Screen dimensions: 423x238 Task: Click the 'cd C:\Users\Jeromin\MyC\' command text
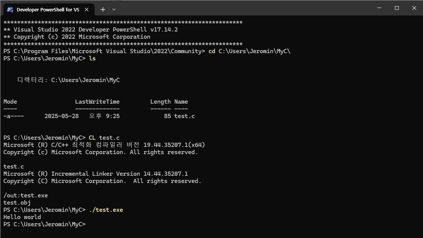[249, 51]
